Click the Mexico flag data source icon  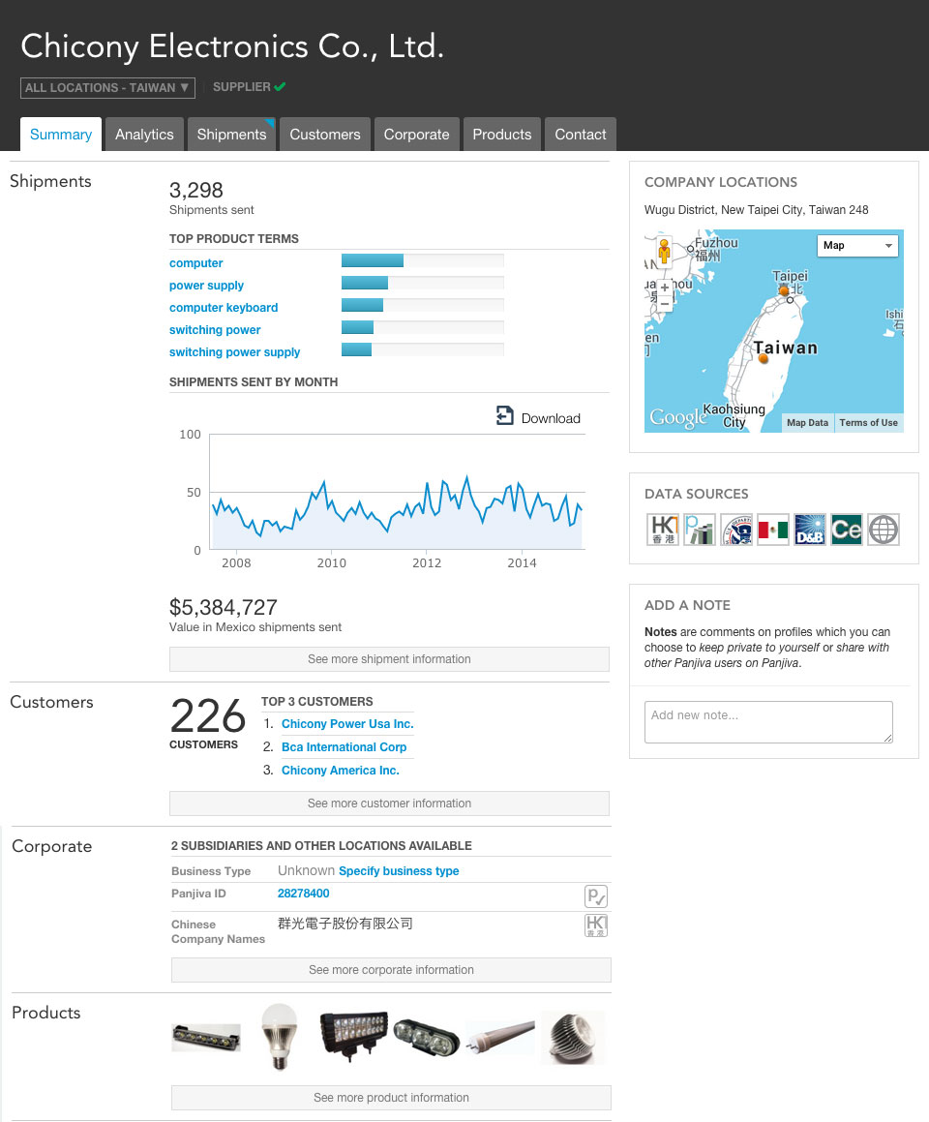click(772, 530)
